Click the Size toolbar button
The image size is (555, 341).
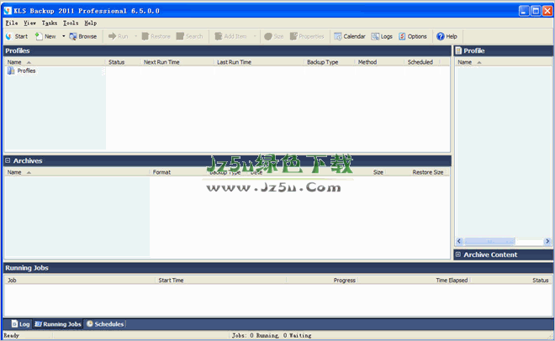coord(274,36)
